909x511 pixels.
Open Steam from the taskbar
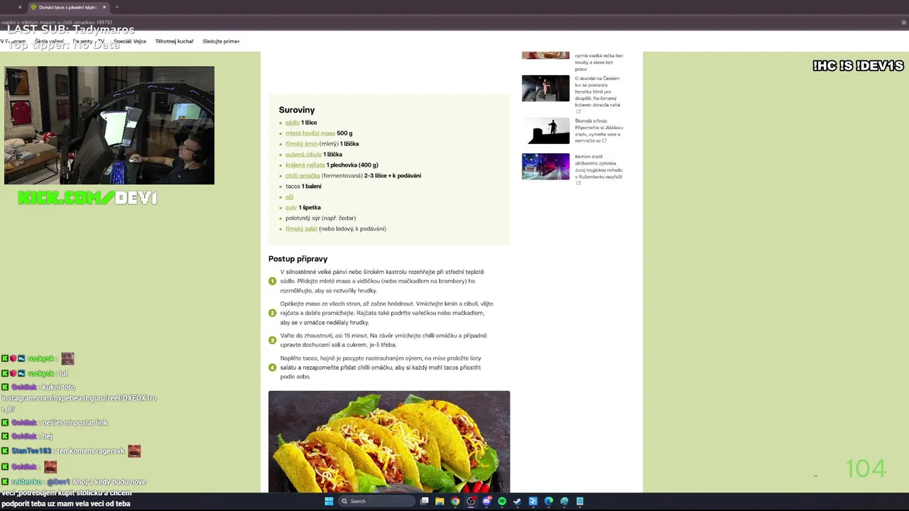518,501
